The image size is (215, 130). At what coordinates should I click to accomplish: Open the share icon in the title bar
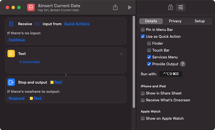coord(115,7)
